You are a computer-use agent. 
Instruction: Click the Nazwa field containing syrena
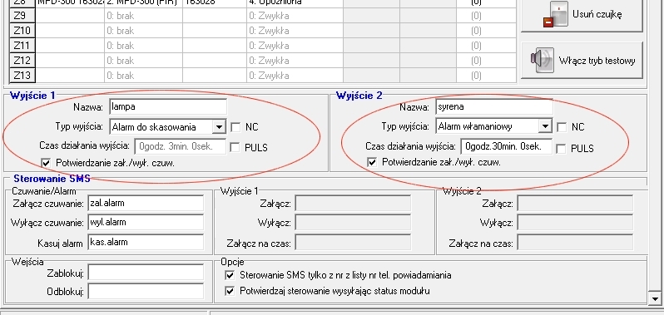pyautogui.click(x=494, y=106)
